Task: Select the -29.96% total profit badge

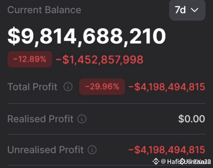Action: 102,87
